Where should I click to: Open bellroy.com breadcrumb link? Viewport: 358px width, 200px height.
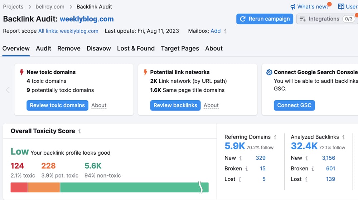pos(50,7)
